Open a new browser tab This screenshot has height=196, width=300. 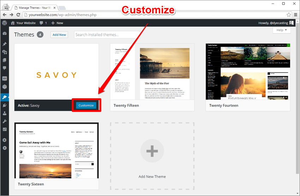pos(62,8)
